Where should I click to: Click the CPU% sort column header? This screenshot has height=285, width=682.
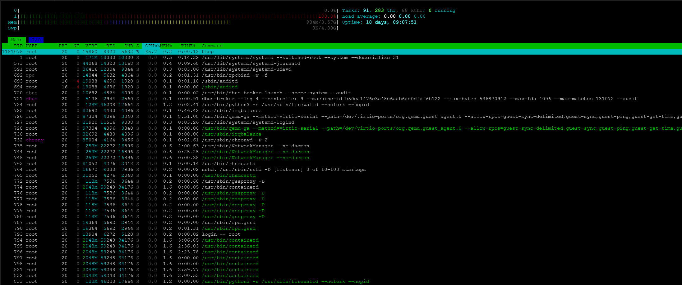pyautogui.click(x=151, y=46)
